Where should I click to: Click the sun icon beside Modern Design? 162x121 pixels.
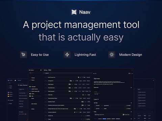[x=112, y=54]
